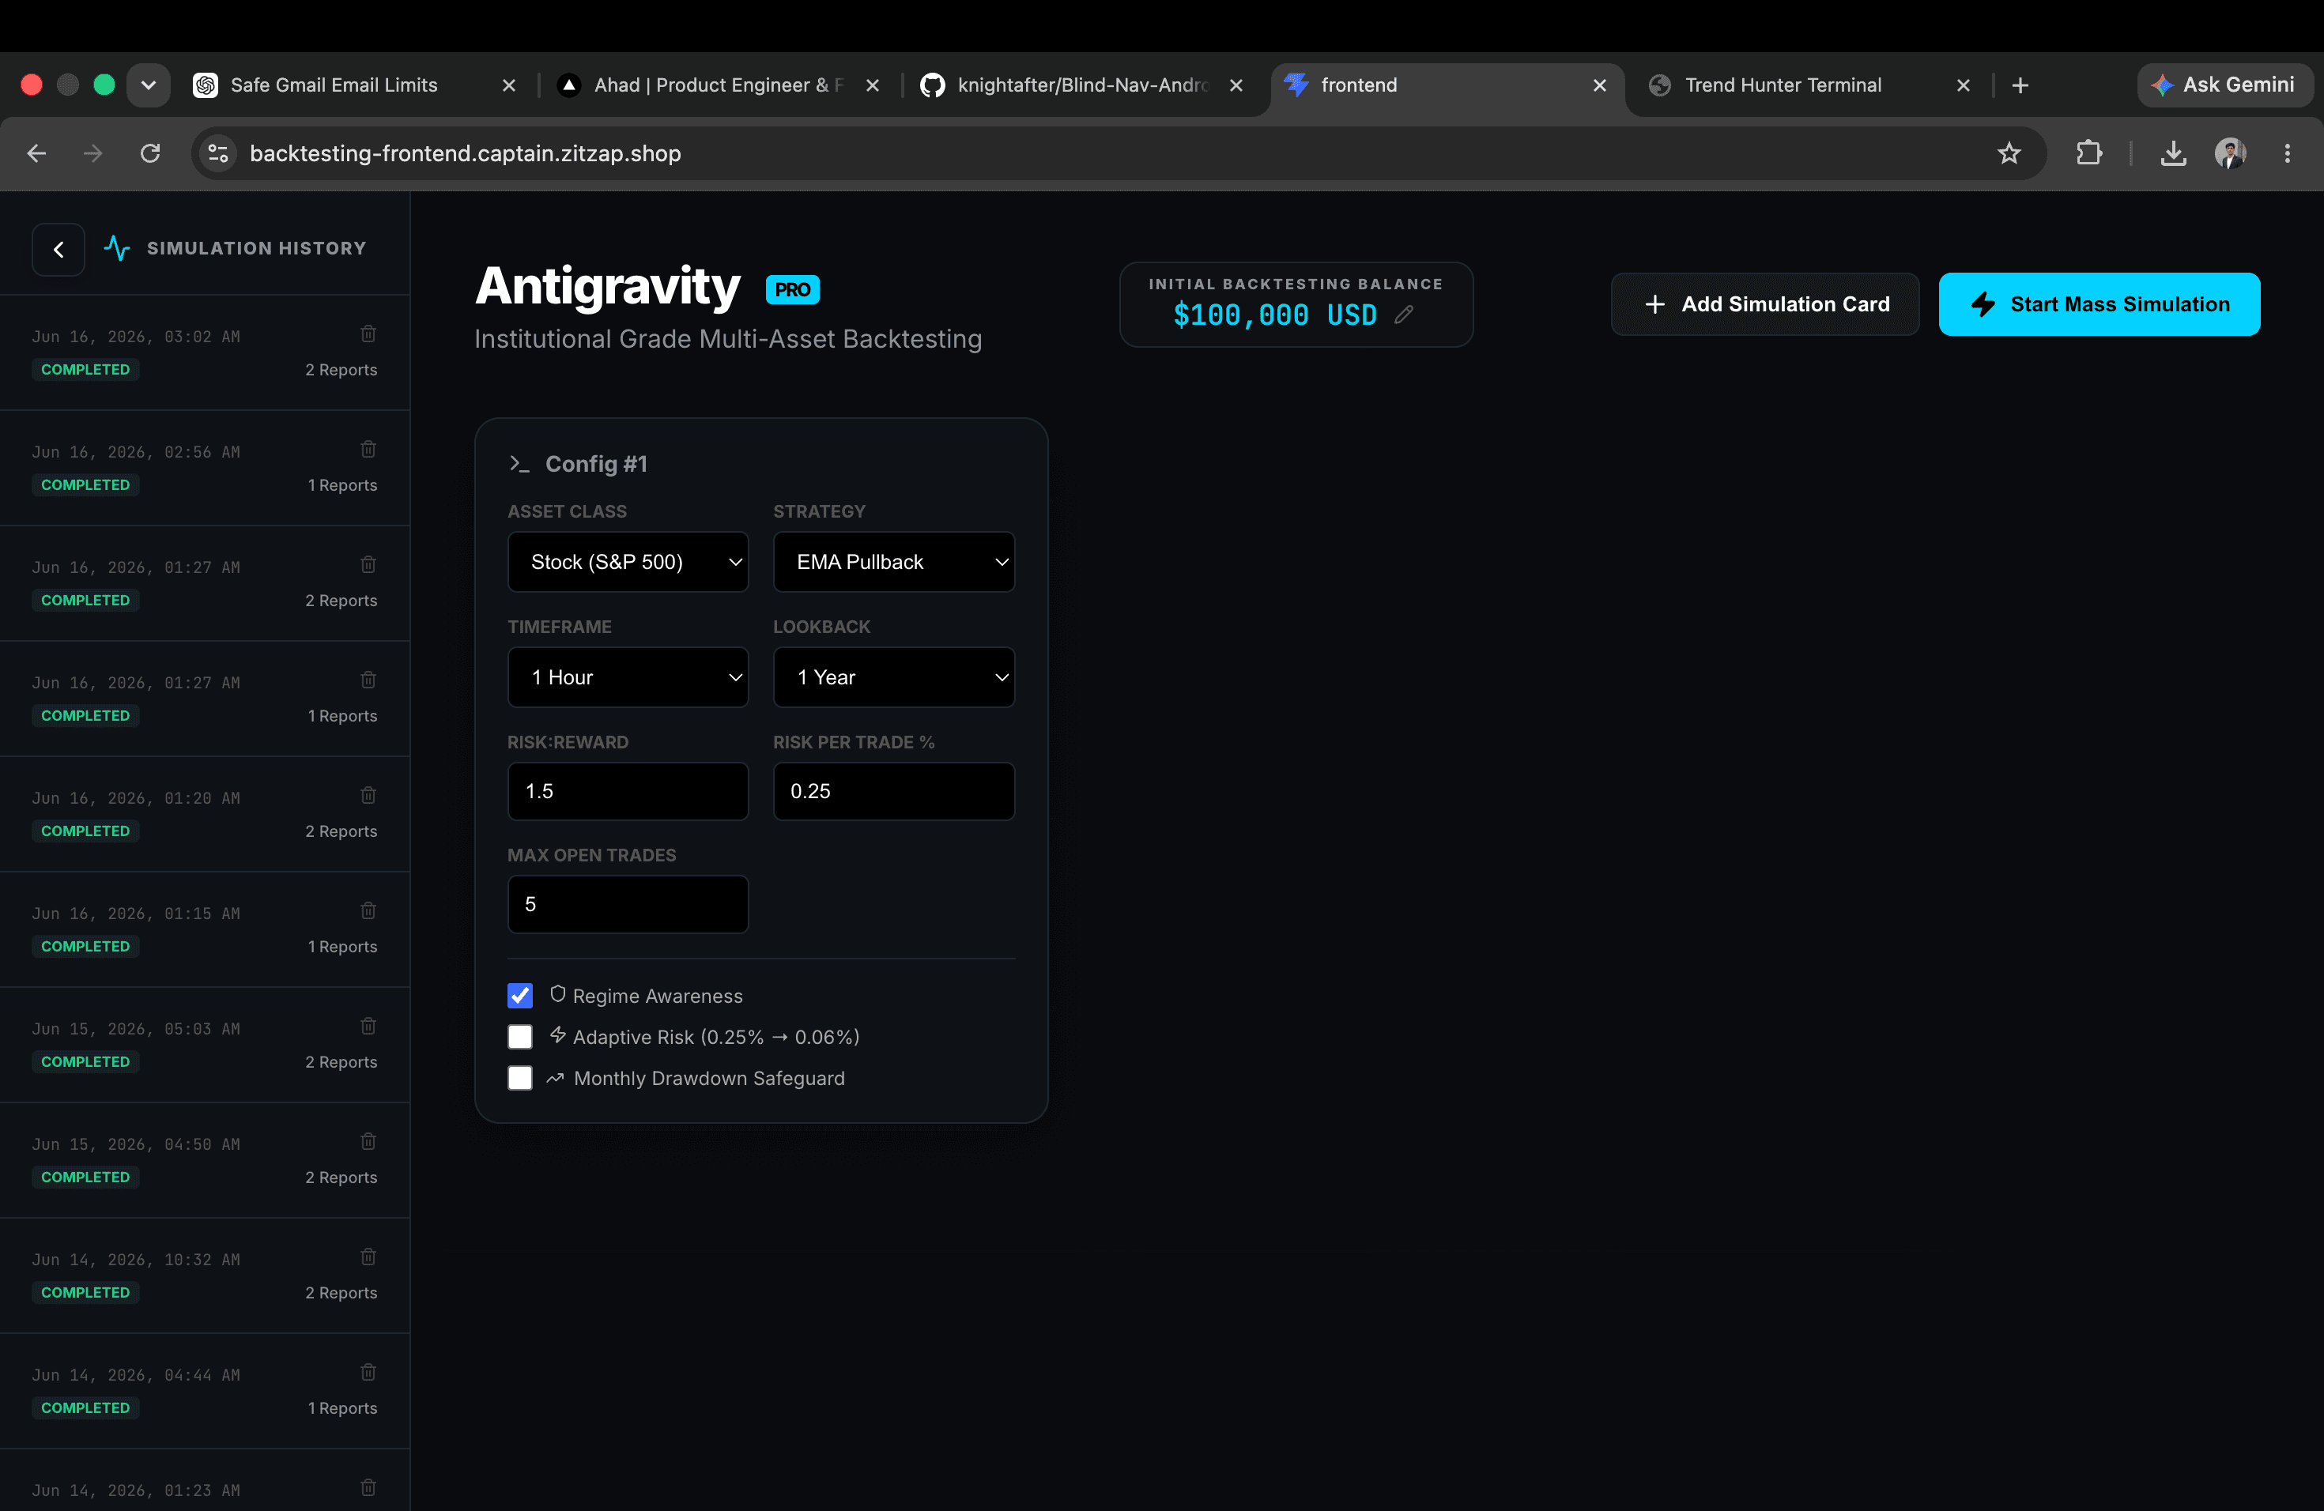Open the Asset Class dropdown
2324x1511 pixels.
coord(628,562)
